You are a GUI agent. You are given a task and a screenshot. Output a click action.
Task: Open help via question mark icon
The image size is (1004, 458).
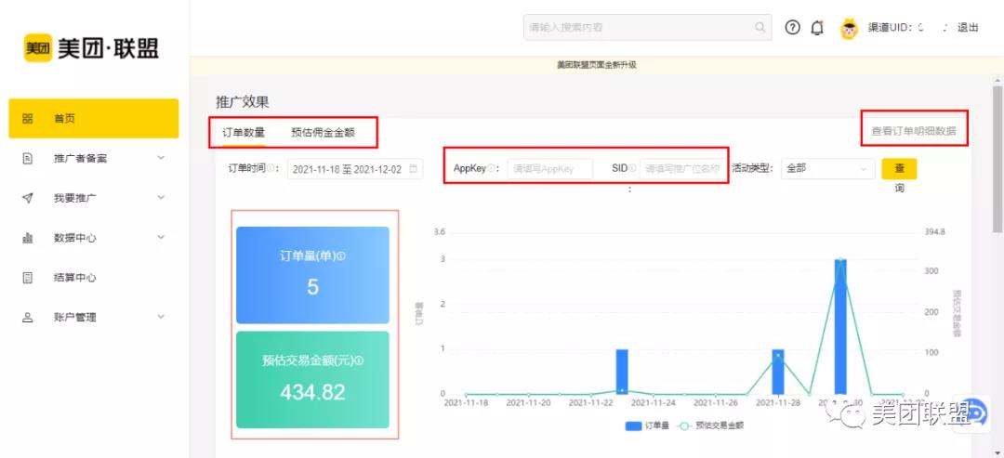(x=793, y=28)
